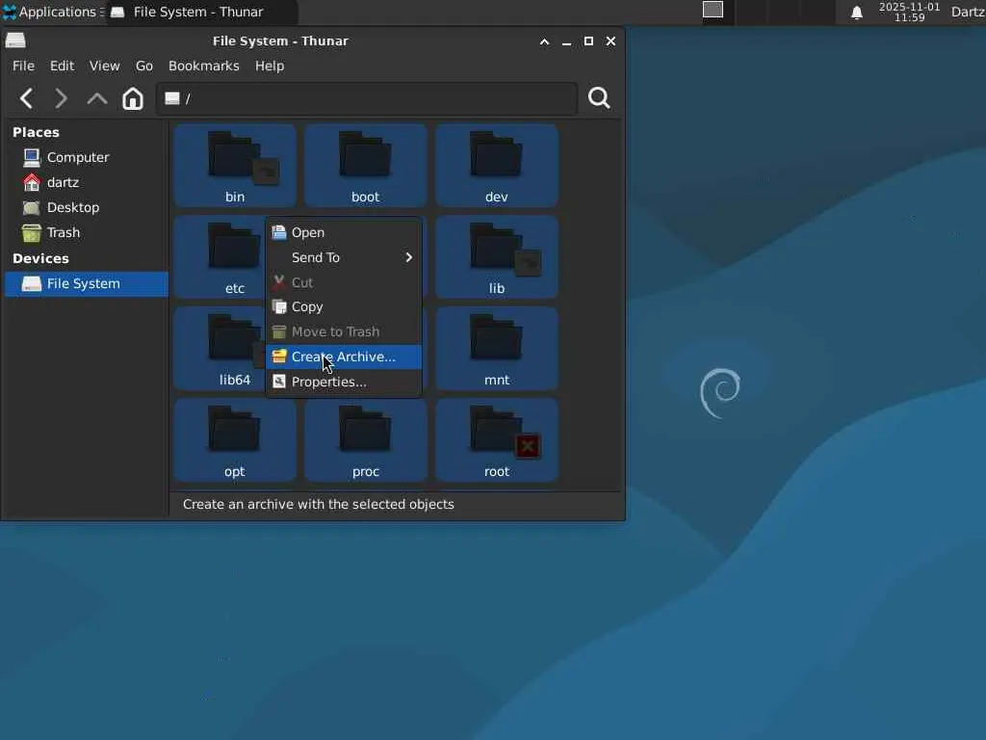Click the back navigation arrow

coord(27,98)
